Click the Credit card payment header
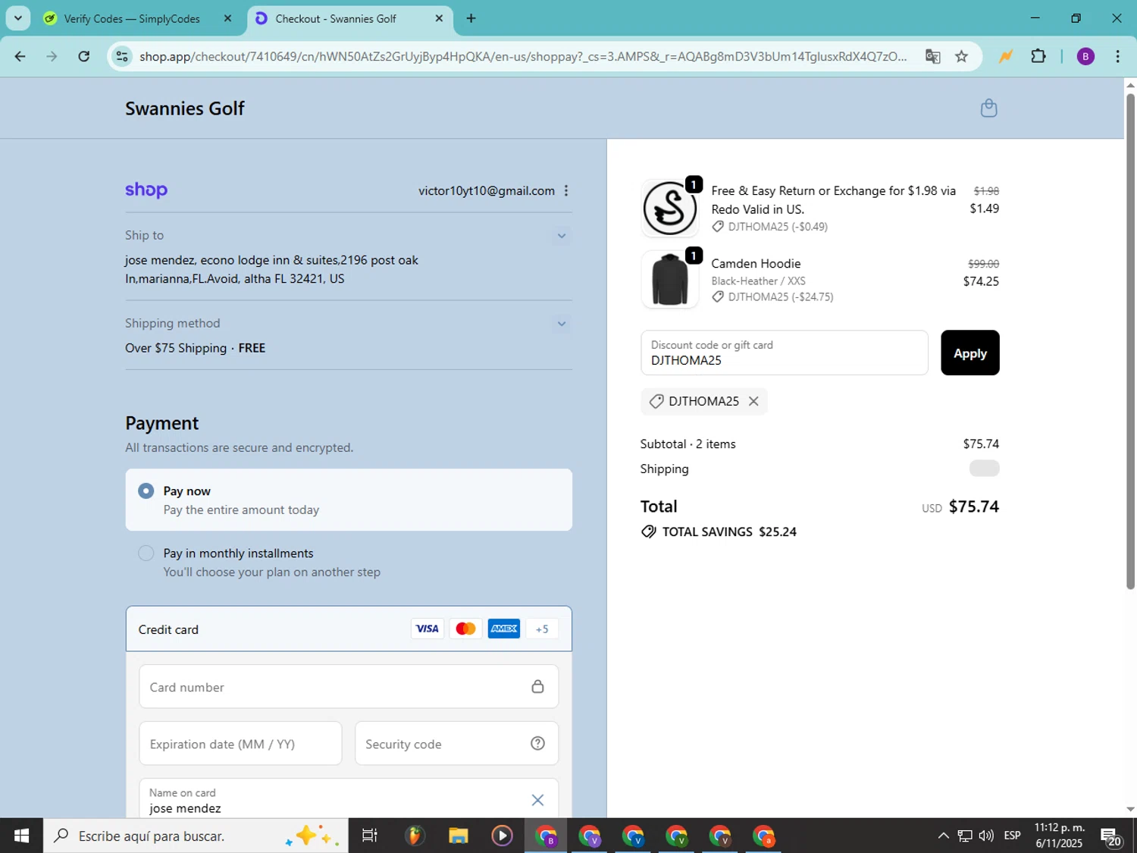 click(x=349, y=629)
